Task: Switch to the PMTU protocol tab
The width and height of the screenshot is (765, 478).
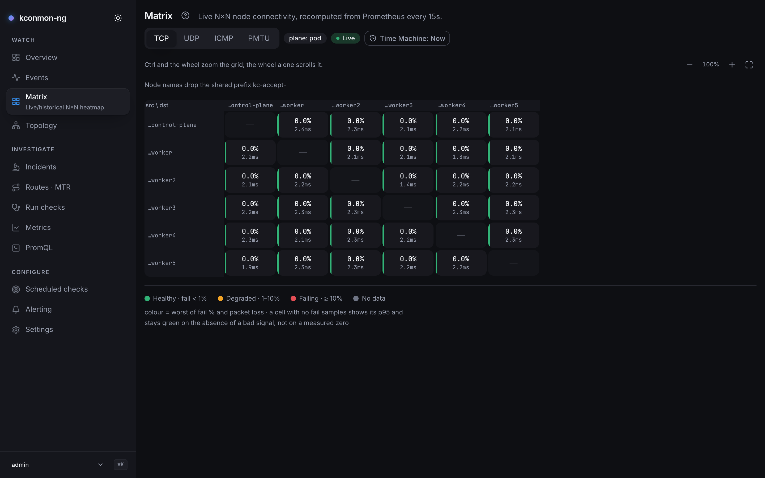Action: click(x=259, y=38)
